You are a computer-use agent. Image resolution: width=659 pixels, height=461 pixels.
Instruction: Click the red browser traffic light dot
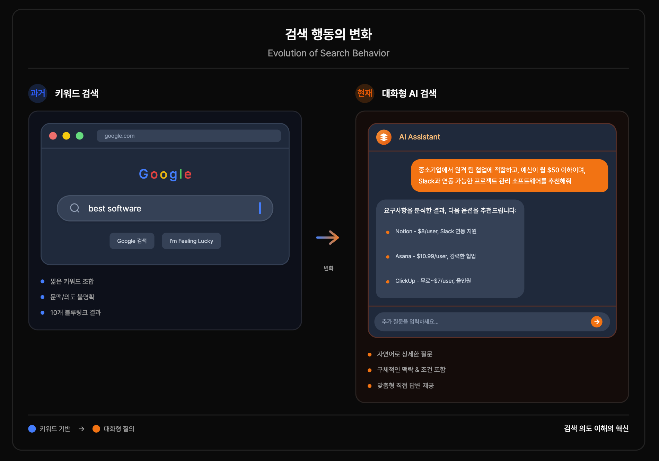tap(53, 136)
